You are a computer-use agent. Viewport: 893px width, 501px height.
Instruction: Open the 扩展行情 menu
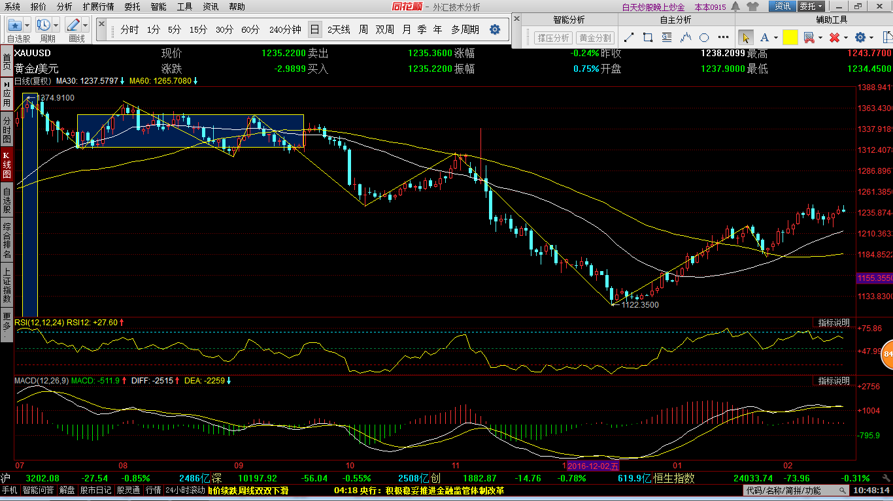[x=98, y=7]
